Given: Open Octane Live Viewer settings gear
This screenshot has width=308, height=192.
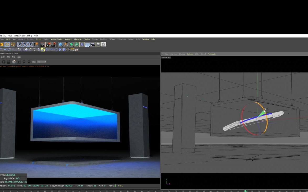Looking at the screenshot, I should [4, 62].
